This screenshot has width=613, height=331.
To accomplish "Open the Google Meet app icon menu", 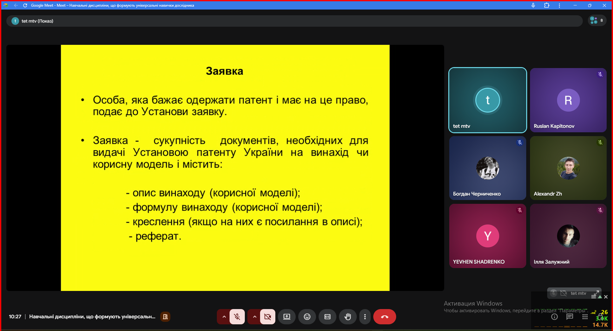I will tap(6, 5).
